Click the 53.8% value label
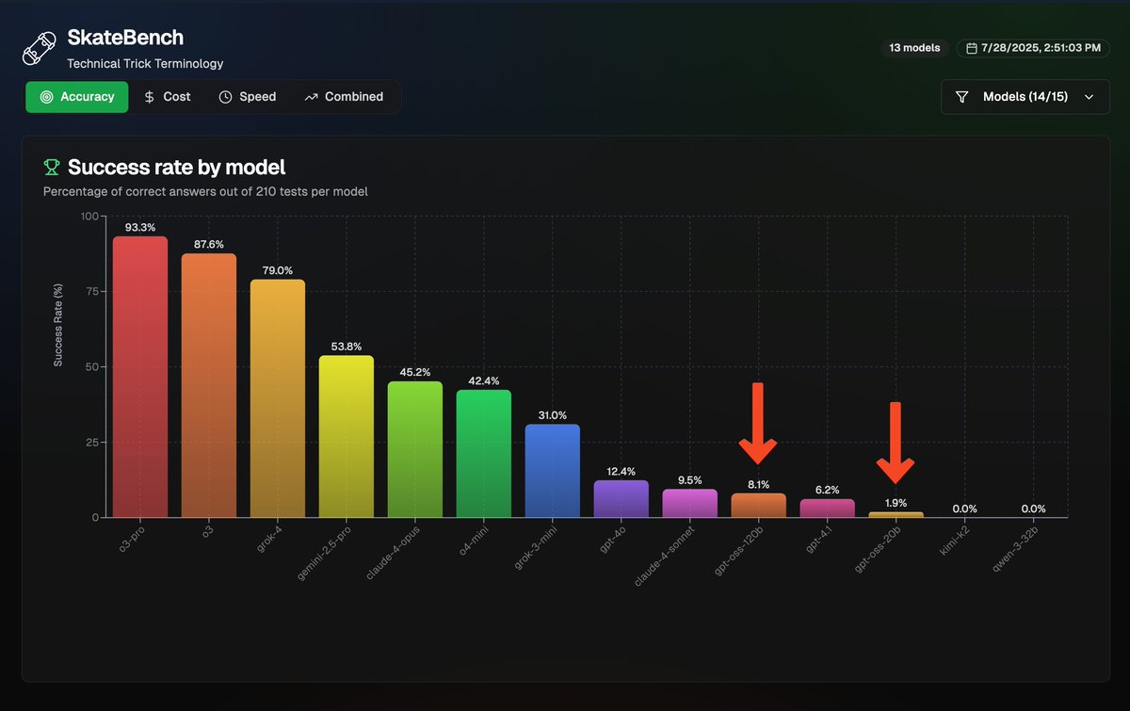 pos(347,346)
